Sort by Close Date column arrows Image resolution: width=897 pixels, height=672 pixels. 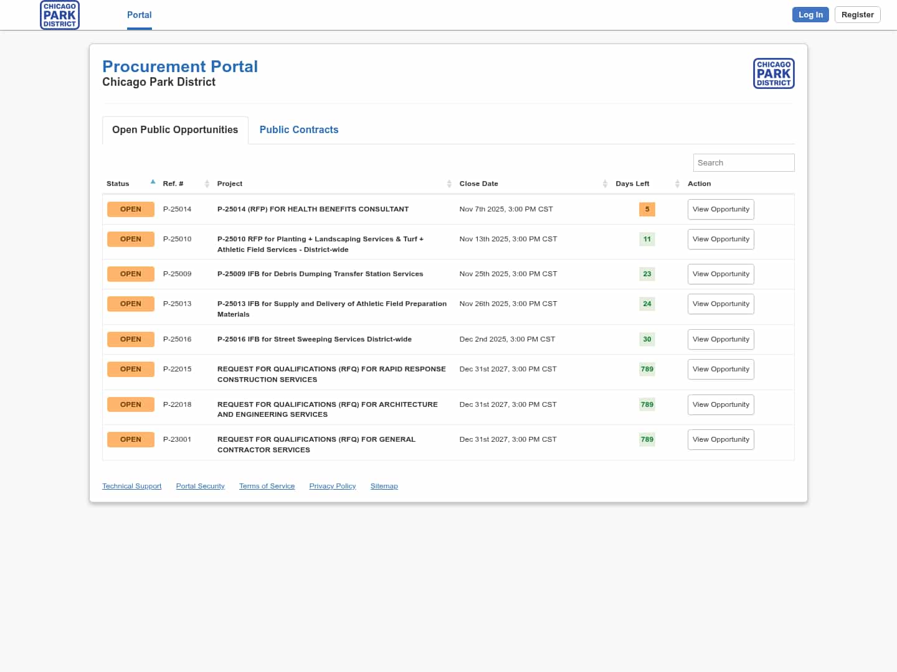coord(605,184)
